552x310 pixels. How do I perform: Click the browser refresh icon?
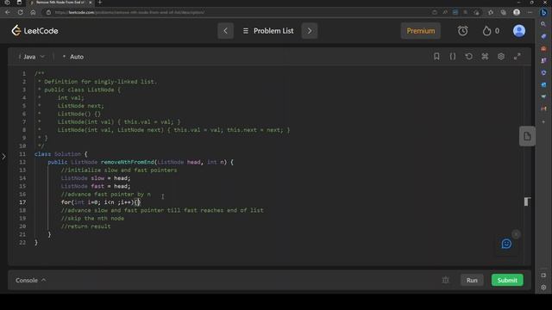(21, 12)
